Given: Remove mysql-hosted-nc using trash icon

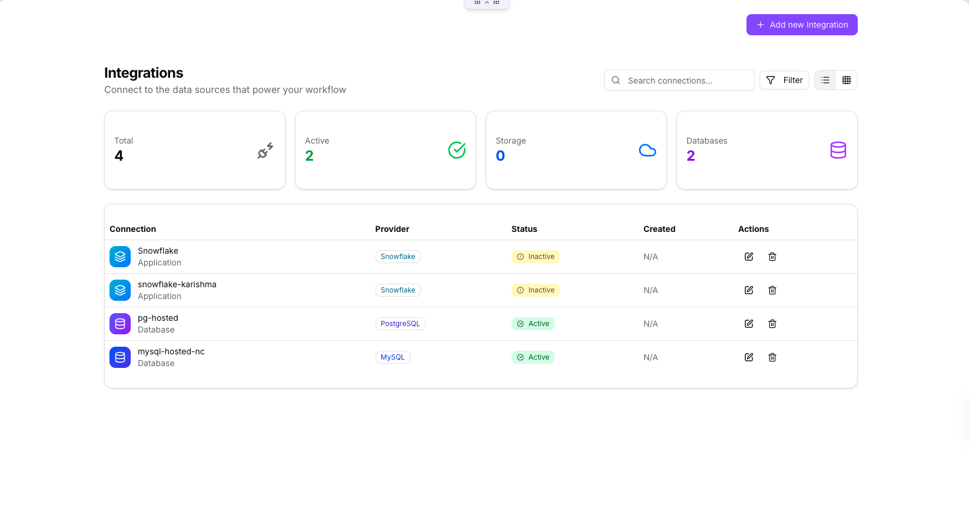Looking at the screenshot, I should (x=772, y=357).
